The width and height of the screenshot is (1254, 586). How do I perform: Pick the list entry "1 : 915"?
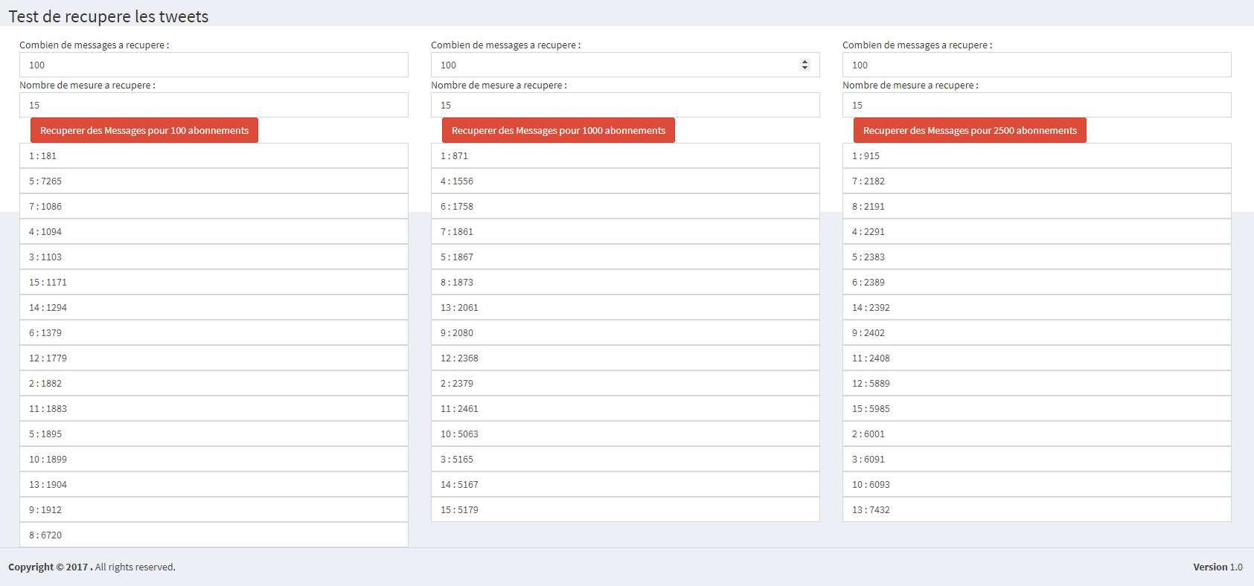(1037, 155)
